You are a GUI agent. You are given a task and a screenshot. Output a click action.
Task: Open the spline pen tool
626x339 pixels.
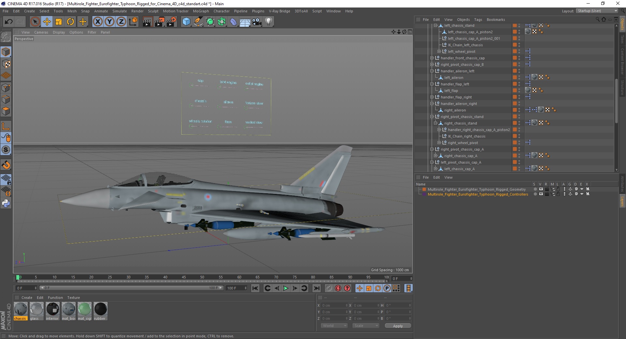pos(198,22)
